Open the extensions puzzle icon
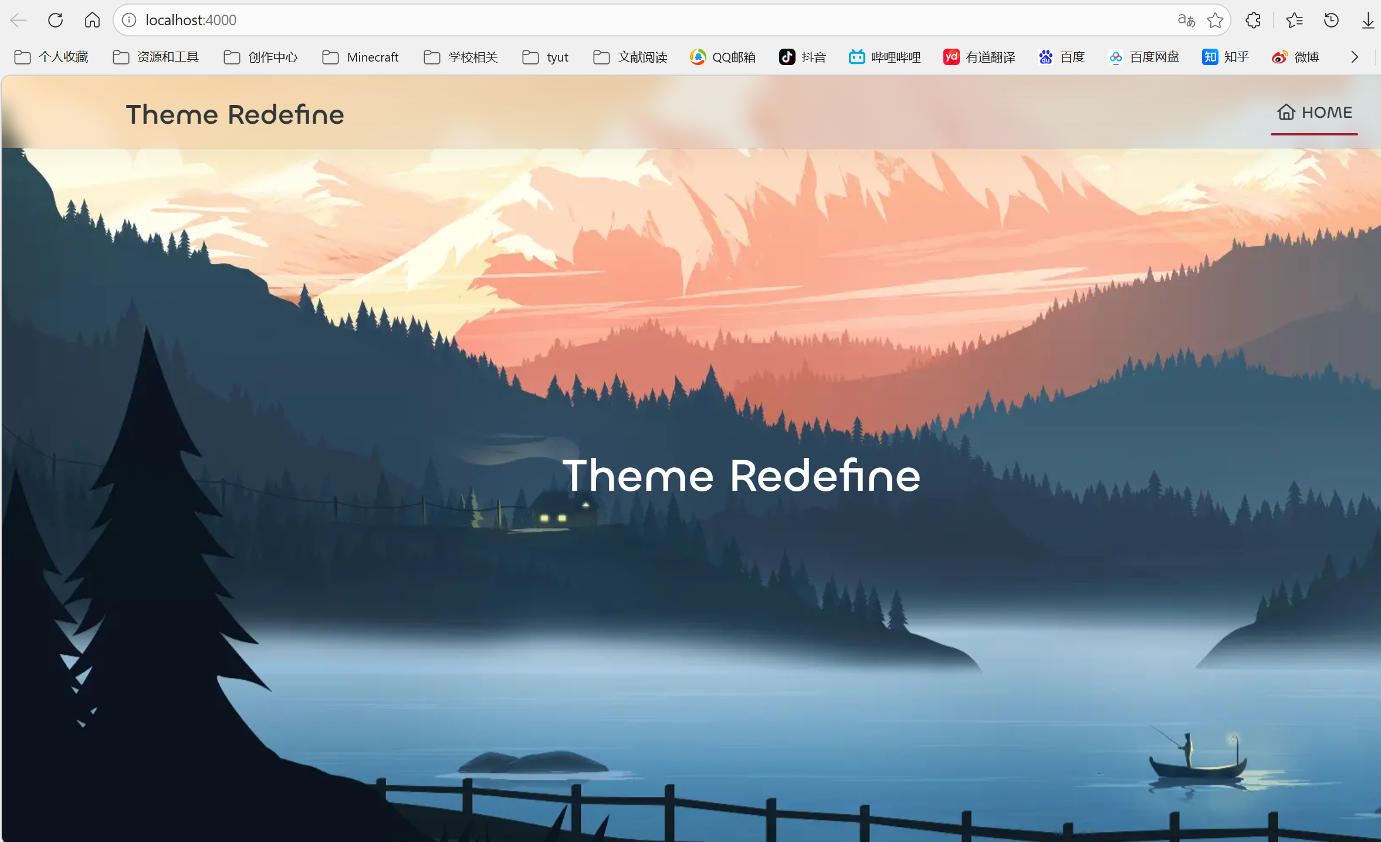1381x842 pixels. point(1253,20)
